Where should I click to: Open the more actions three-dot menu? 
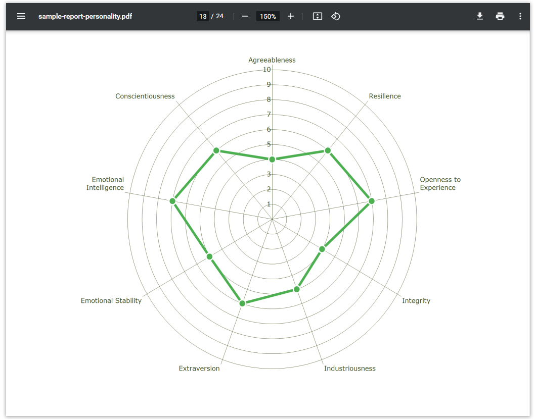pyautogui.click(x=520, y=16)
